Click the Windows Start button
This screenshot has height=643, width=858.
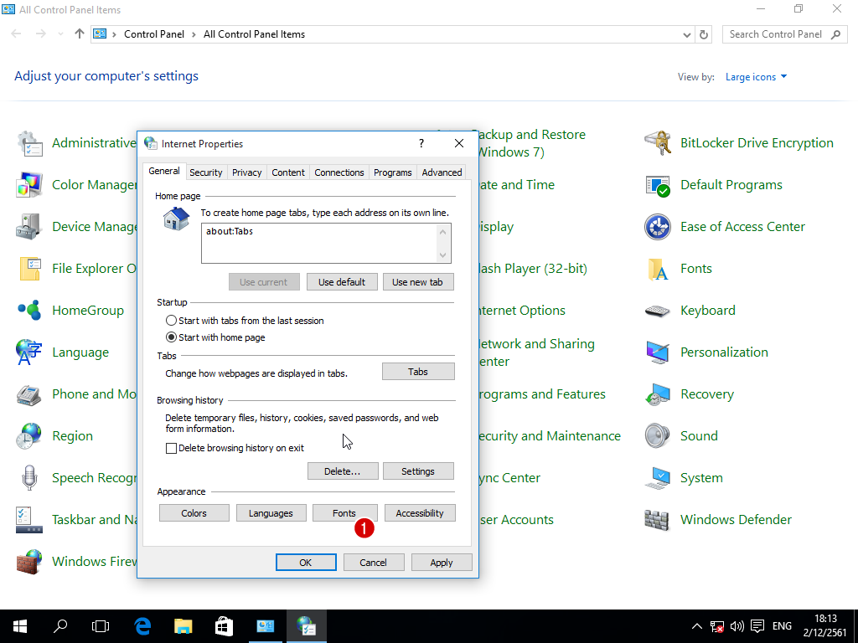pyautogui.click(x=20, y=626)
